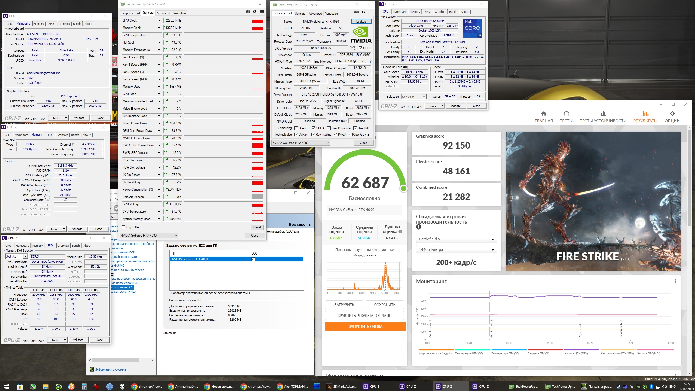Open qBittorrent from the taskbar

pyautogui.click(x=110, y=386)
